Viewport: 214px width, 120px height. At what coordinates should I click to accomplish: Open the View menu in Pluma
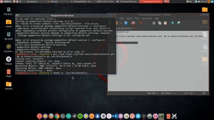tap(122, 18)
